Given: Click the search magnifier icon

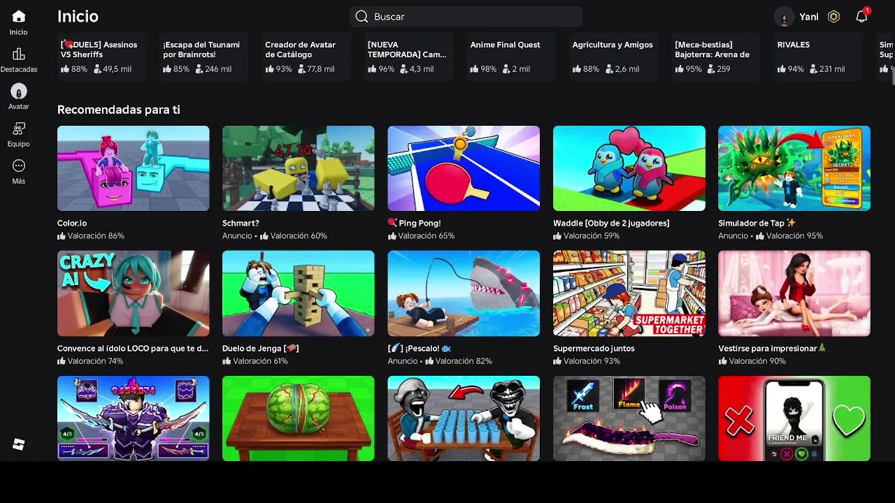Looking at the screenshot, I should pos(361,17).
